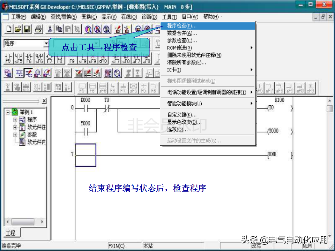
Task: Open ROM传送 submenu
Action: [207, 48]
